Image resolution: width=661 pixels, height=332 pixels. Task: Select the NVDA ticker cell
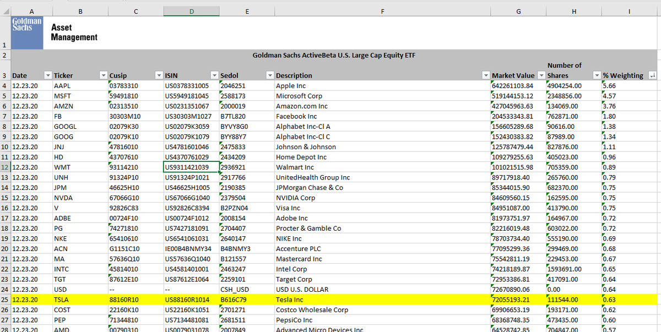tap(80, 198)
